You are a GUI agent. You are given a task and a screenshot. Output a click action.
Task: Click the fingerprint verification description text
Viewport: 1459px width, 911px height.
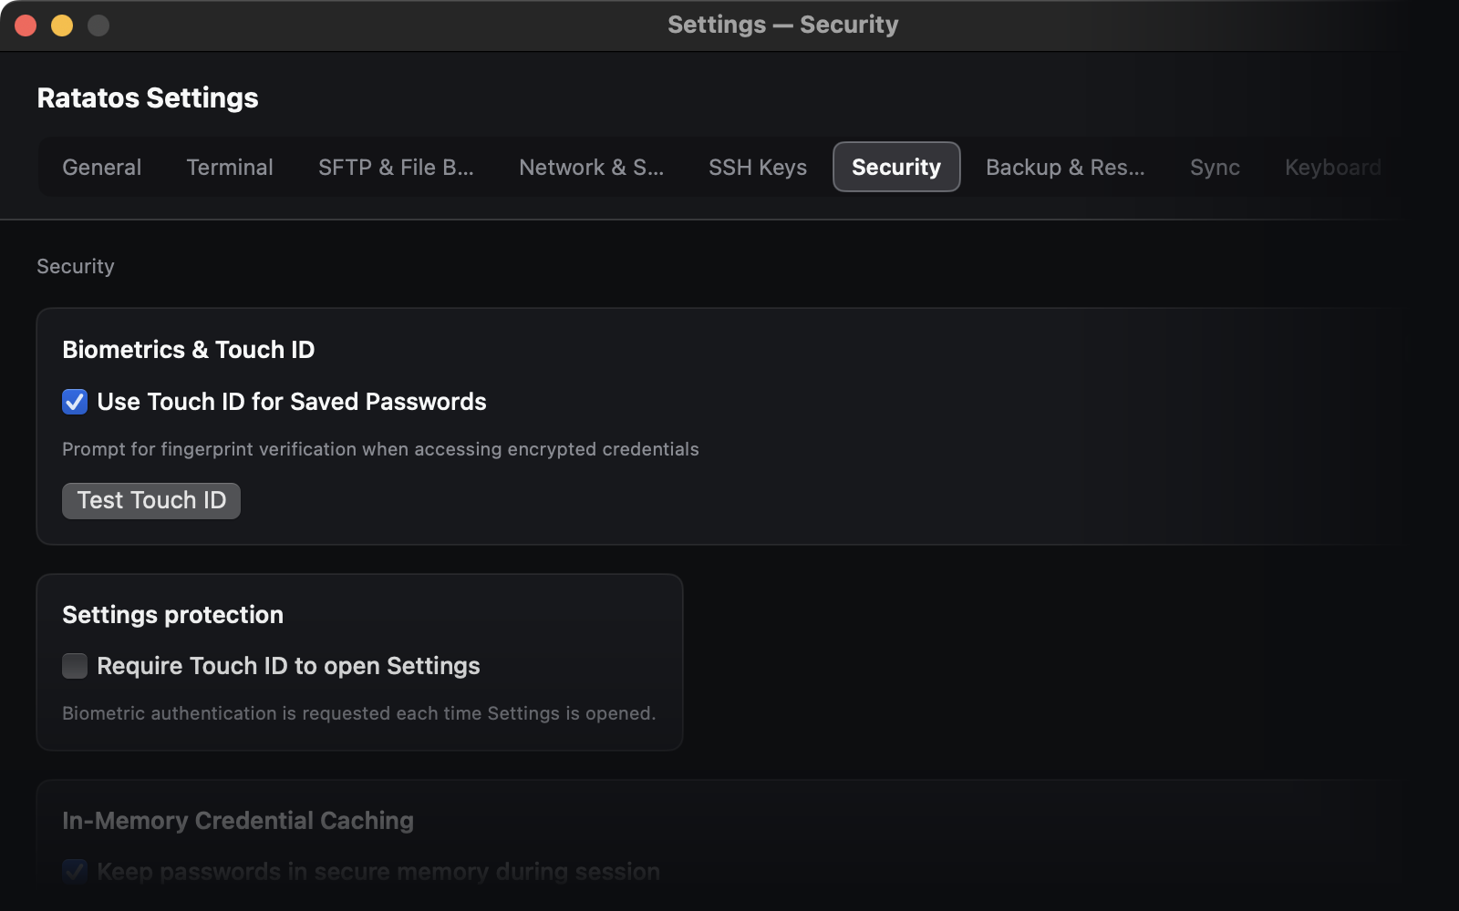(380, 449)
